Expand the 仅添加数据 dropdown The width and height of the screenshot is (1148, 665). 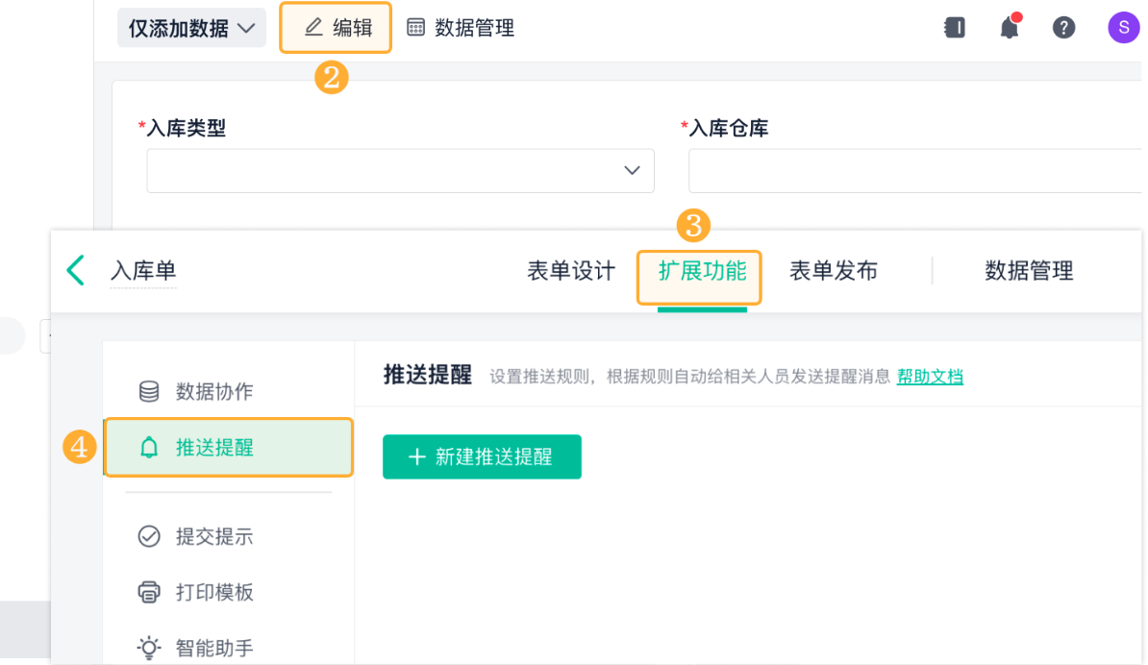tap(191, 28)
